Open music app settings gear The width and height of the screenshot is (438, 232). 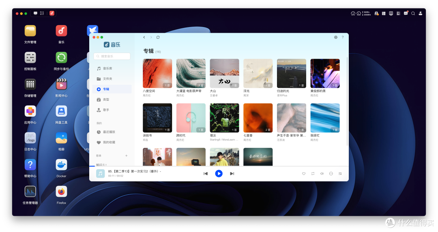[x=336, y=37]
